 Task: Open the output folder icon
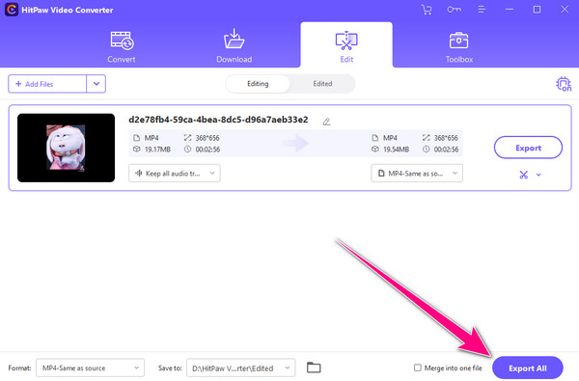pos(314,367)
